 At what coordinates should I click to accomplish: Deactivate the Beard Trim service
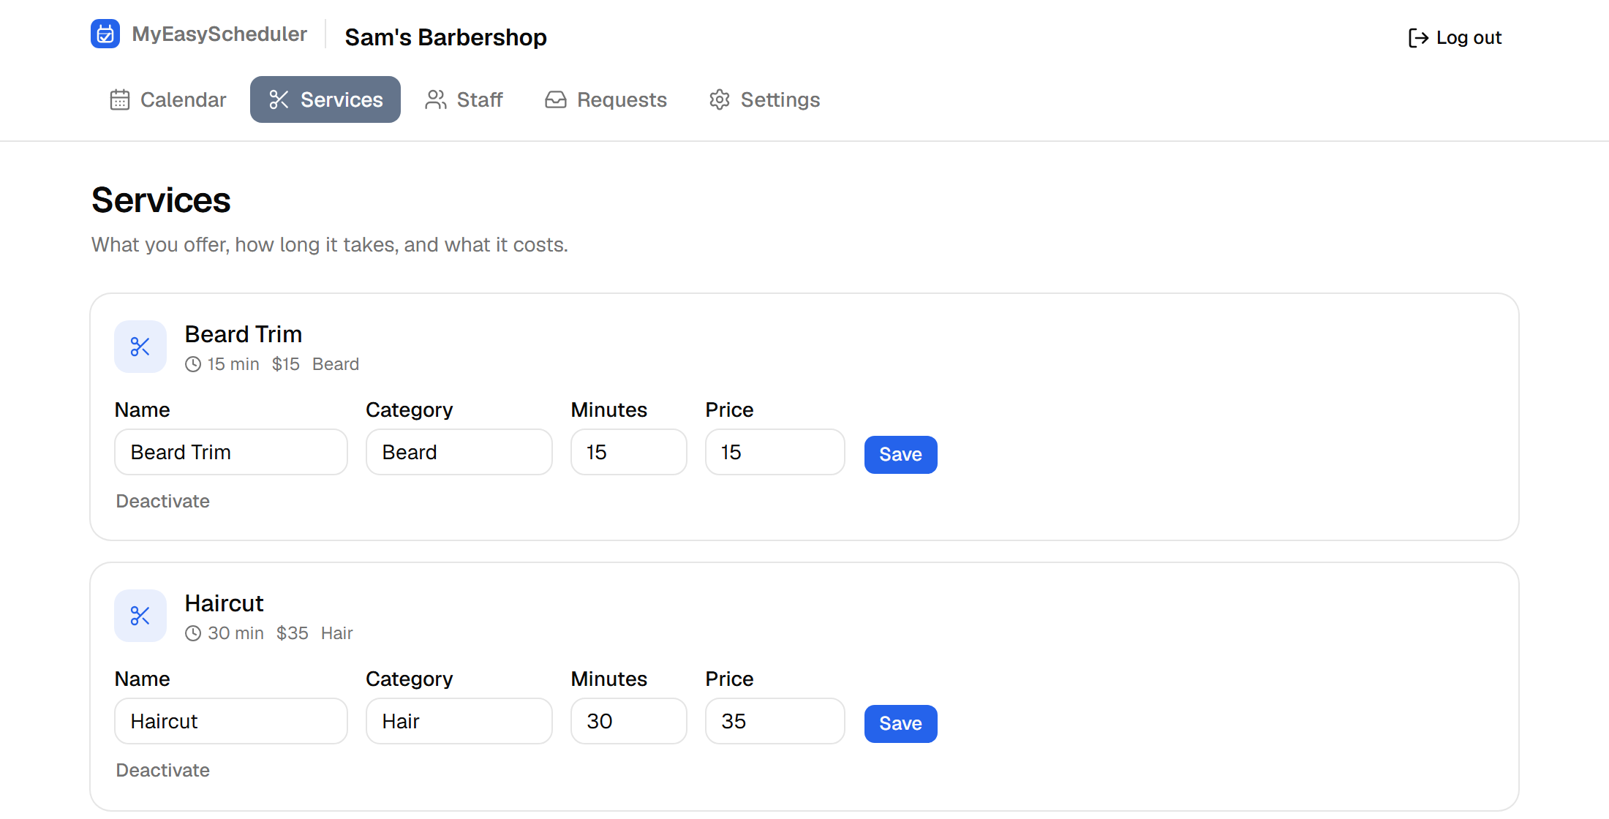(163, 501)
